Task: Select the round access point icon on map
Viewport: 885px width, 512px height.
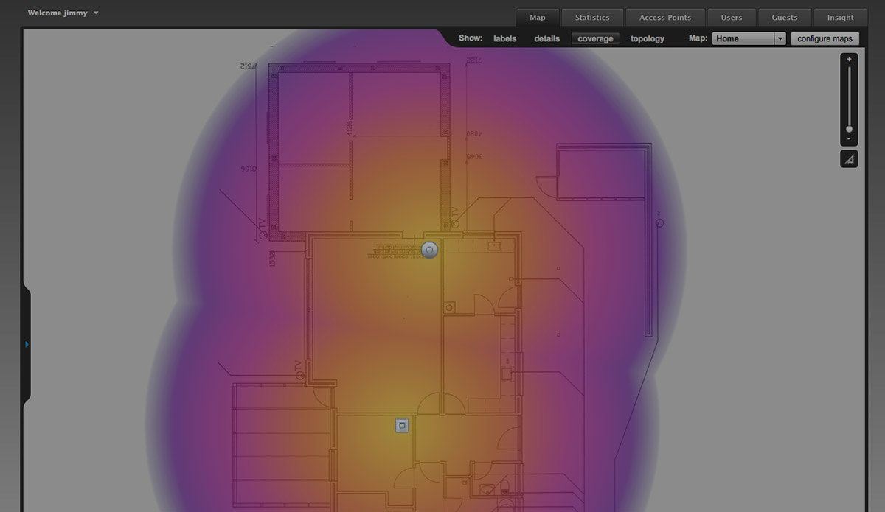Action: click(x=429, y=250)
